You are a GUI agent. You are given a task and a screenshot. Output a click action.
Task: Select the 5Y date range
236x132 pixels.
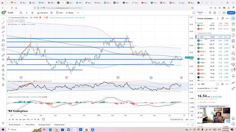coord(35,120)
